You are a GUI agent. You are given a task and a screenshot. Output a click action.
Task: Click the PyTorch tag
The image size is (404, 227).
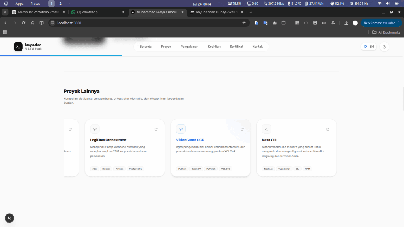coord(211,169)
